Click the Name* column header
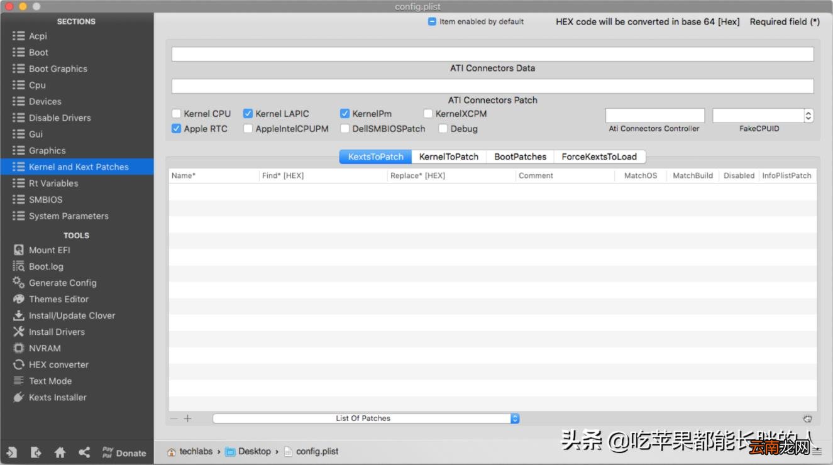The height and width of the screenshot is (465, 833). click(x=214, y=176)
